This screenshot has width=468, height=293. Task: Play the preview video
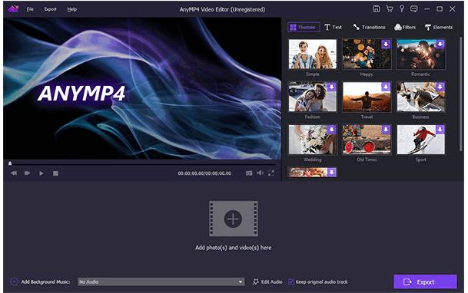pos(41,173)
